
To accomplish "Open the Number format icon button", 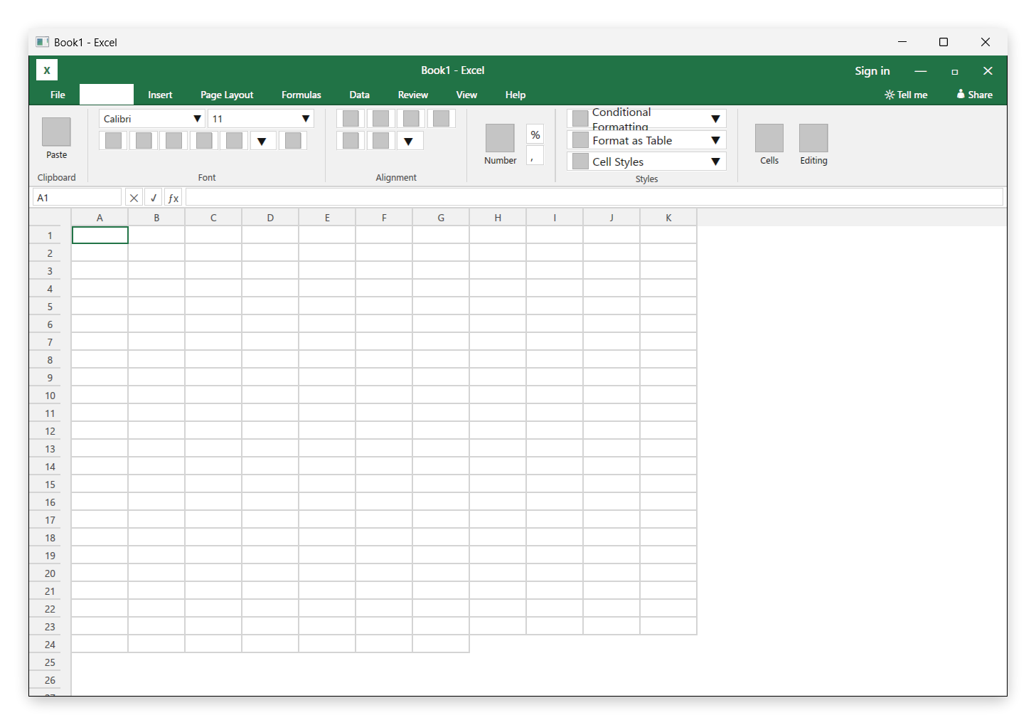I will pos(500,138).
